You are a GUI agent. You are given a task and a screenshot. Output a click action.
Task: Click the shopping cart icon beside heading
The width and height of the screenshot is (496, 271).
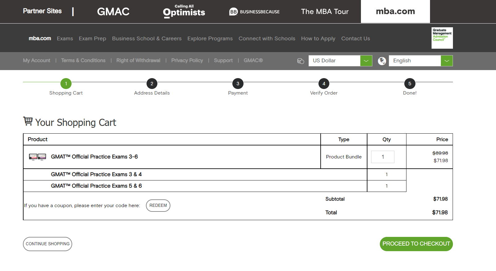[x=28, y=121]
